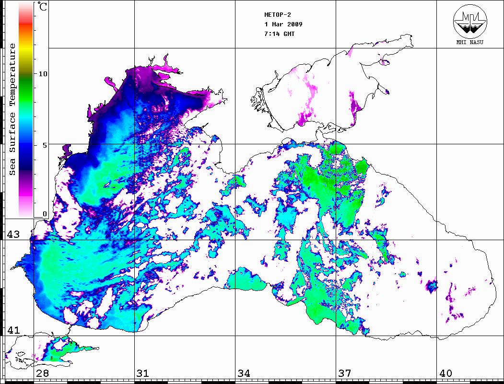The image size is (504, 384).
Task: Click longitude label '34'
Action: (244, 373)
